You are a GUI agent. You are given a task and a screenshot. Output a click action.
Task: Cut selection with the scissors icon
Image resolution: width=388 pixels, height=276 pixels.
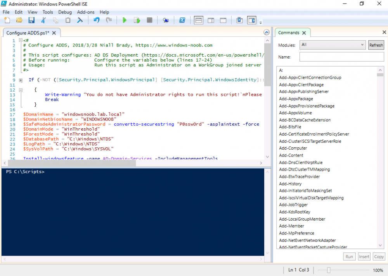[43, 20]
